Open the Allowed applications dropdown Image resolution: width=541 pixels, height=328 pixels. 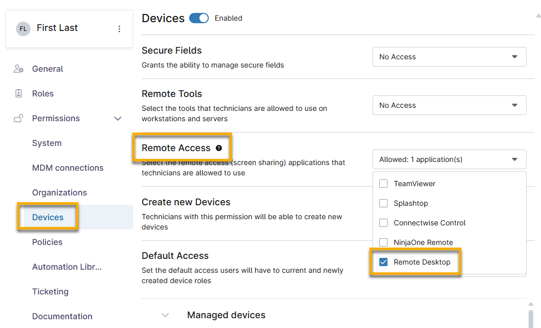(449, 159)
